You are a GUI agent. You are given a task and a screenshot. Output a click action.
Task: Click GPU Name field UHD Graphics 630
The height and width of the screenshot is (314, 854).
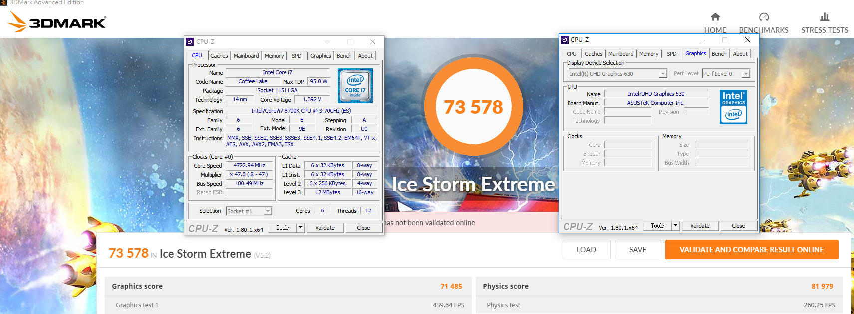point(656,94)
